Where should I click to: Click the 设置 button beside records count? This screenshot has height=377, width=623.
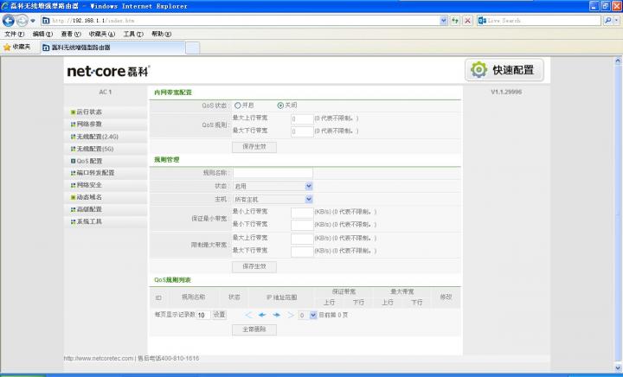point(219,315)
